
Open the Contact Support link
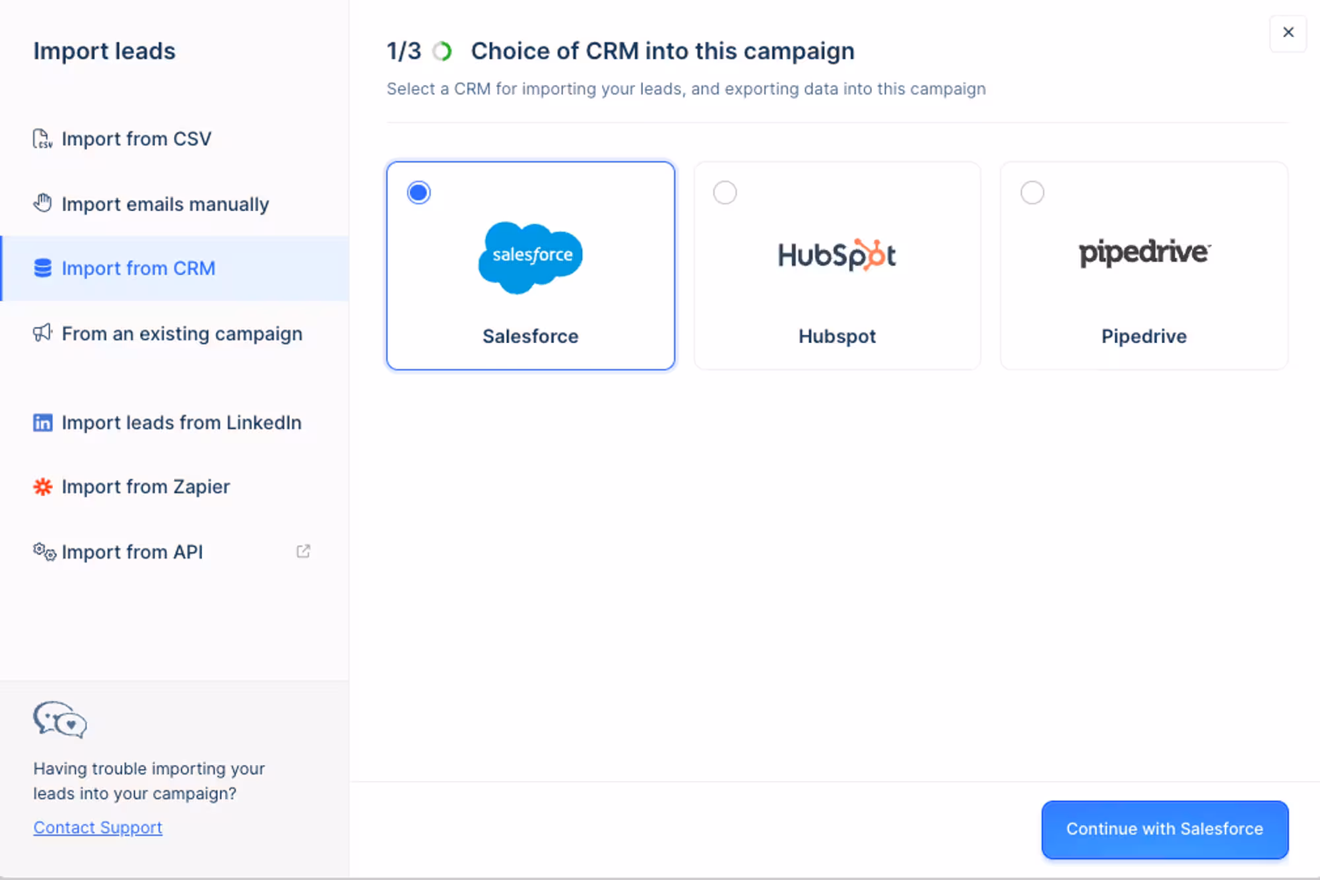(x=98, y=827)
